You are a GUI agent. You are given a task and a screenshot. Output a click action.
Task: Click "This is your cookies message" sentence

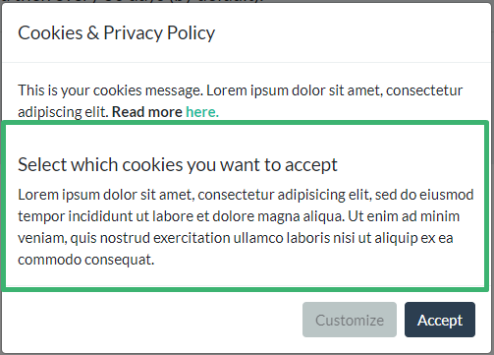point(111,90)
